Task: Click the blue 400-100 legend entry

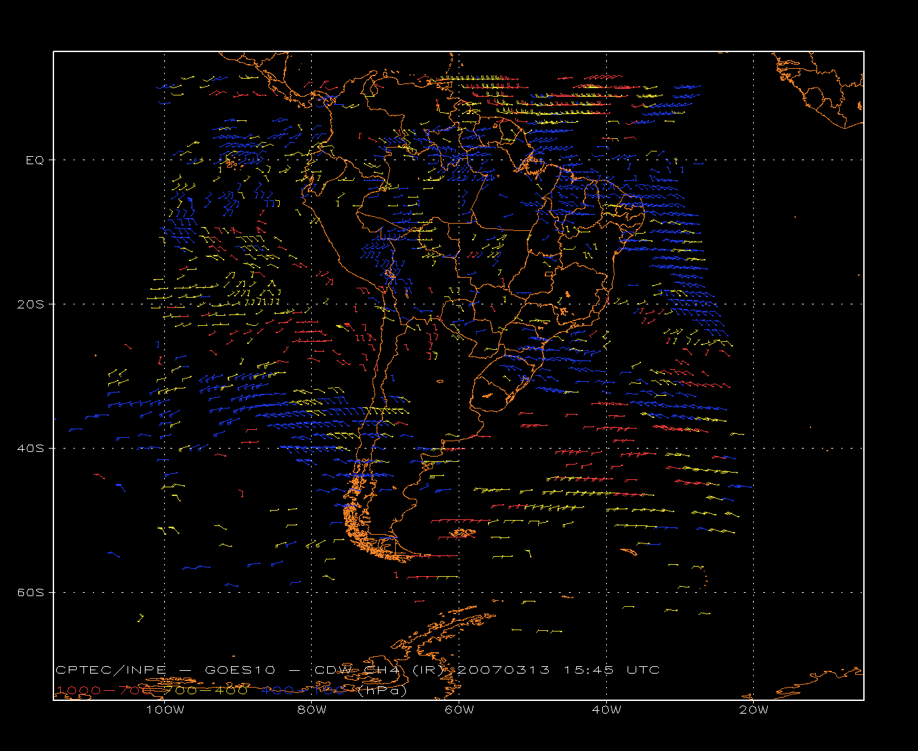Action: [x=303, y=690]
